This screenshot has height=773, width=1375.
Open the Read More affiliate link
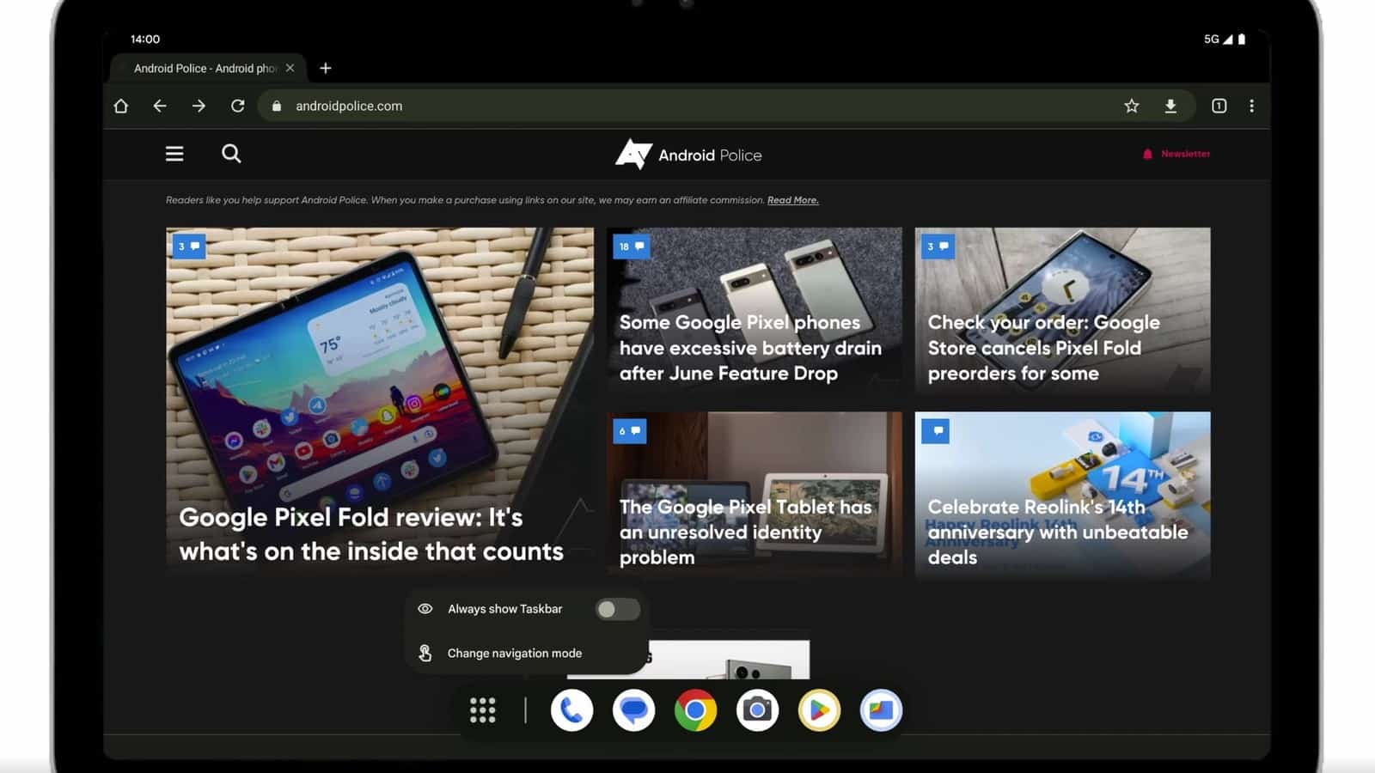coord(792,200)
